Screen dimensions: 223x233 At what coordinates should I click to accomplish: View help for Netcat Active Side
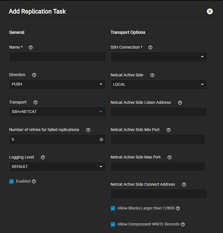(152, 75)
